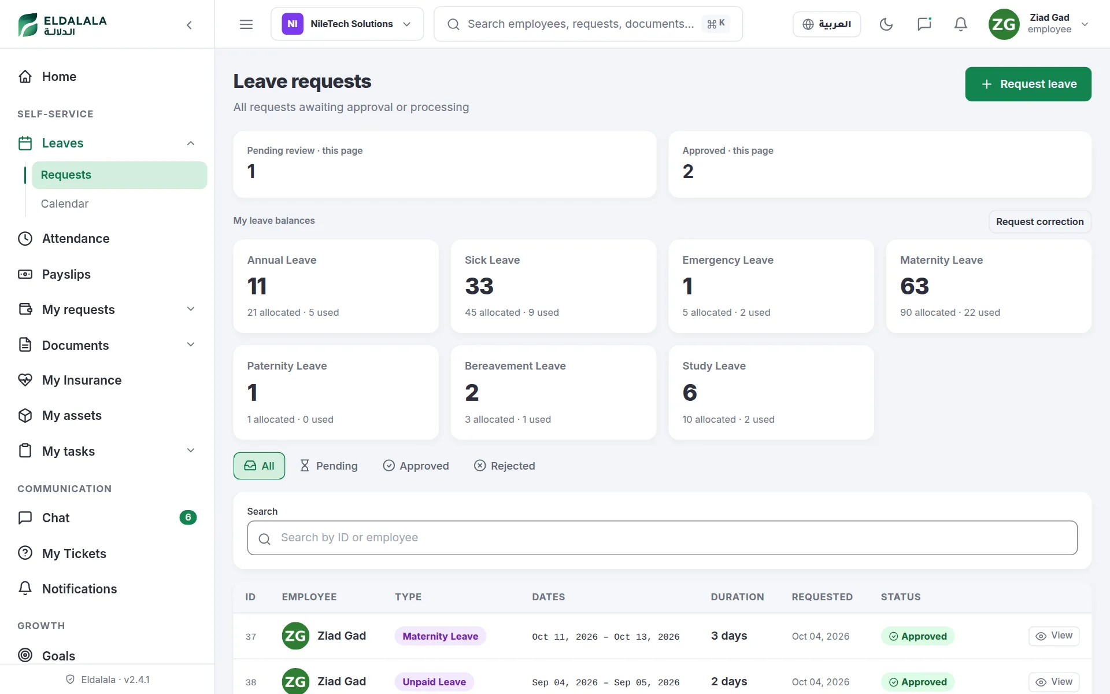The height and width of the screenshot is (694, 1110).
Task: Click Request correction button
Action: tap(1039, 222)
